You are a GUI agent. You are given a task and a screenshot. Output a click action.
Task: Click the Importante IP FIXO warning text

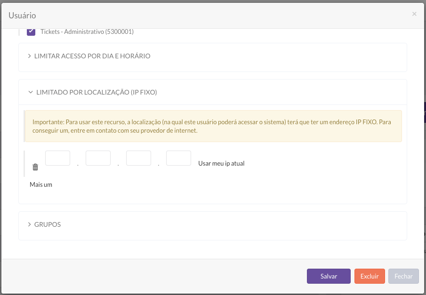tap(212, 126)
